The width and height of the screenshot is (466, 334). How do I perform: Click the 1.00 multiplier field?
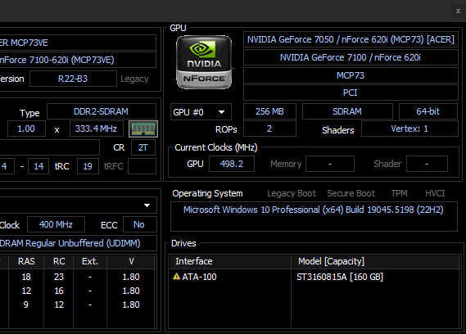point(26,129)
